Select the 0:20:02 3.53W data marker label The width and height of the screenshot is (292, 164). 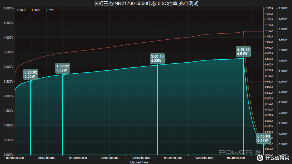31,74
